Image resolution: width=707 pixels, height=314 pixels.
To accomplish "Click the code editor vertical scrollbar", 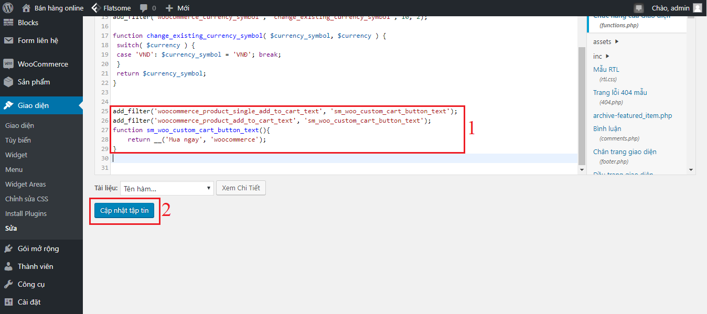I will click(x=582, y=106).
